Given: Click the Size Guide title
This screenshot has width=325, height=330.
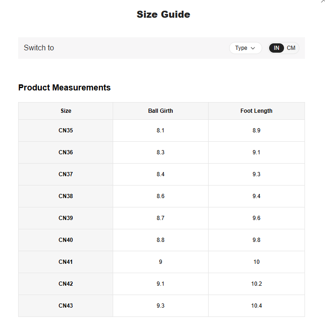Looking at the screenshot, I should coord(163,14).
